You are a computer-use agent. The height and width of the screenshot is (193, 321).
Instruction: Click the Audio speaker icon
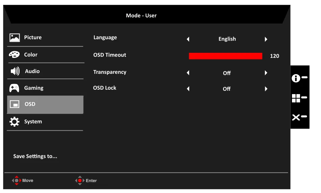16,71
